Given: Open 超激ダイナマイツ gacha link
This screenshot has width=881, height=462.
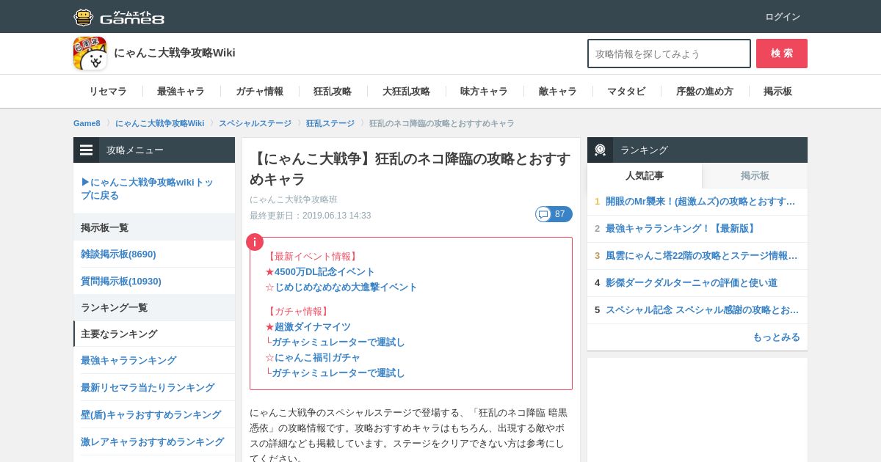Looking at the screenshot, I should point(313,326).
